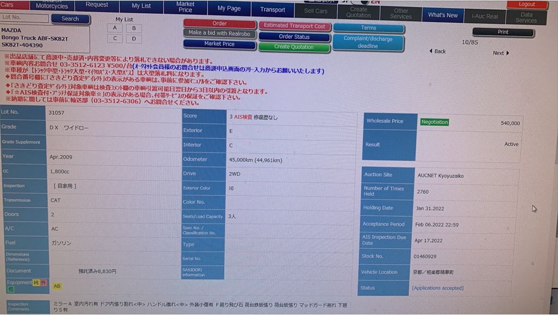This screenshot has height=315, width=558.
Task: Click the green Negotiation badge
Action: (434, 122)
